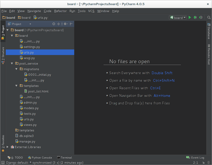Open the Edit menu
The height and width of the screenshot is (165, 212).
point(12,11)
